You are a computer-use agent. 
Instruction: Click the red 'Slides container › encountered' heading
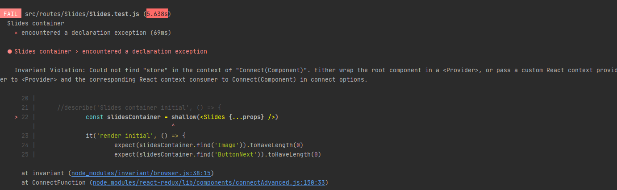111,52
